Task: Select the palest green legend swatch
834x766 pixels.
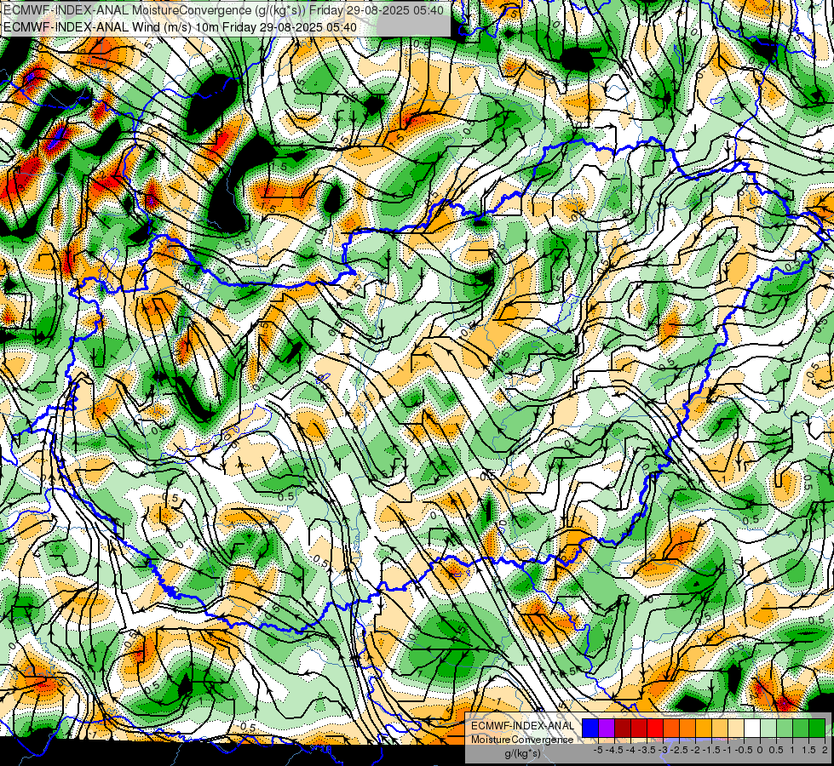Action: tap(768, 728)
